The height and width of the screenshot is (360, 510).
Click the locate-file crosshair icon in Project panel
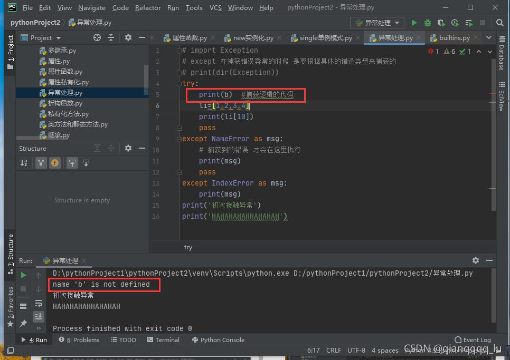pyautogui.click(x=97, y=37)
